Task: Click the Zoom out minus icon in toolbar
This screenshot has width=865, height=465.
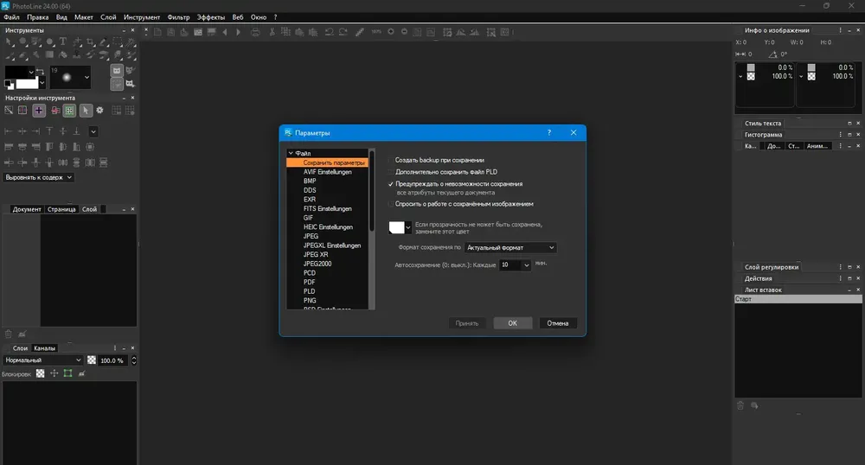Action: 404,32
